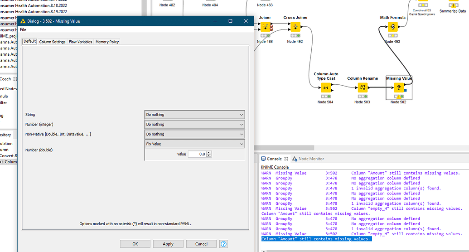Select the Joiner node icon
Screen dimensions: 469x252
tap(265, 27)
